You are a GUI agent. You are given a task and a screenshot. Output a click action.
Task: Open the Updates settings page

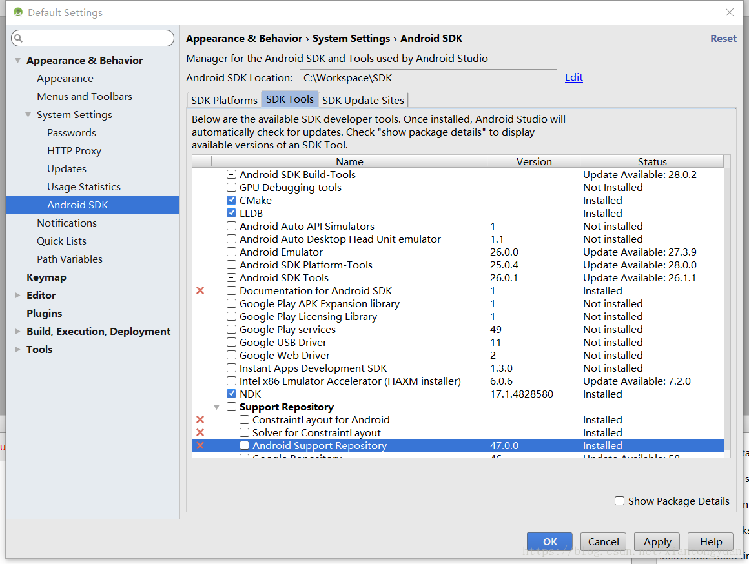(x=67, y=169)
